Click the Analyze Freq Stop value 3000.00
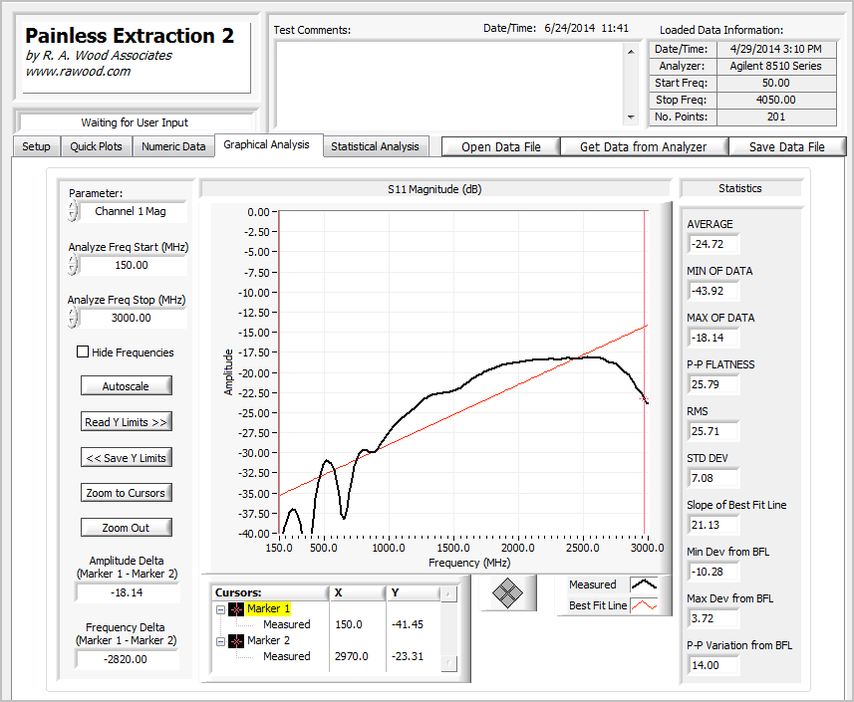 (x=134, y=318)
